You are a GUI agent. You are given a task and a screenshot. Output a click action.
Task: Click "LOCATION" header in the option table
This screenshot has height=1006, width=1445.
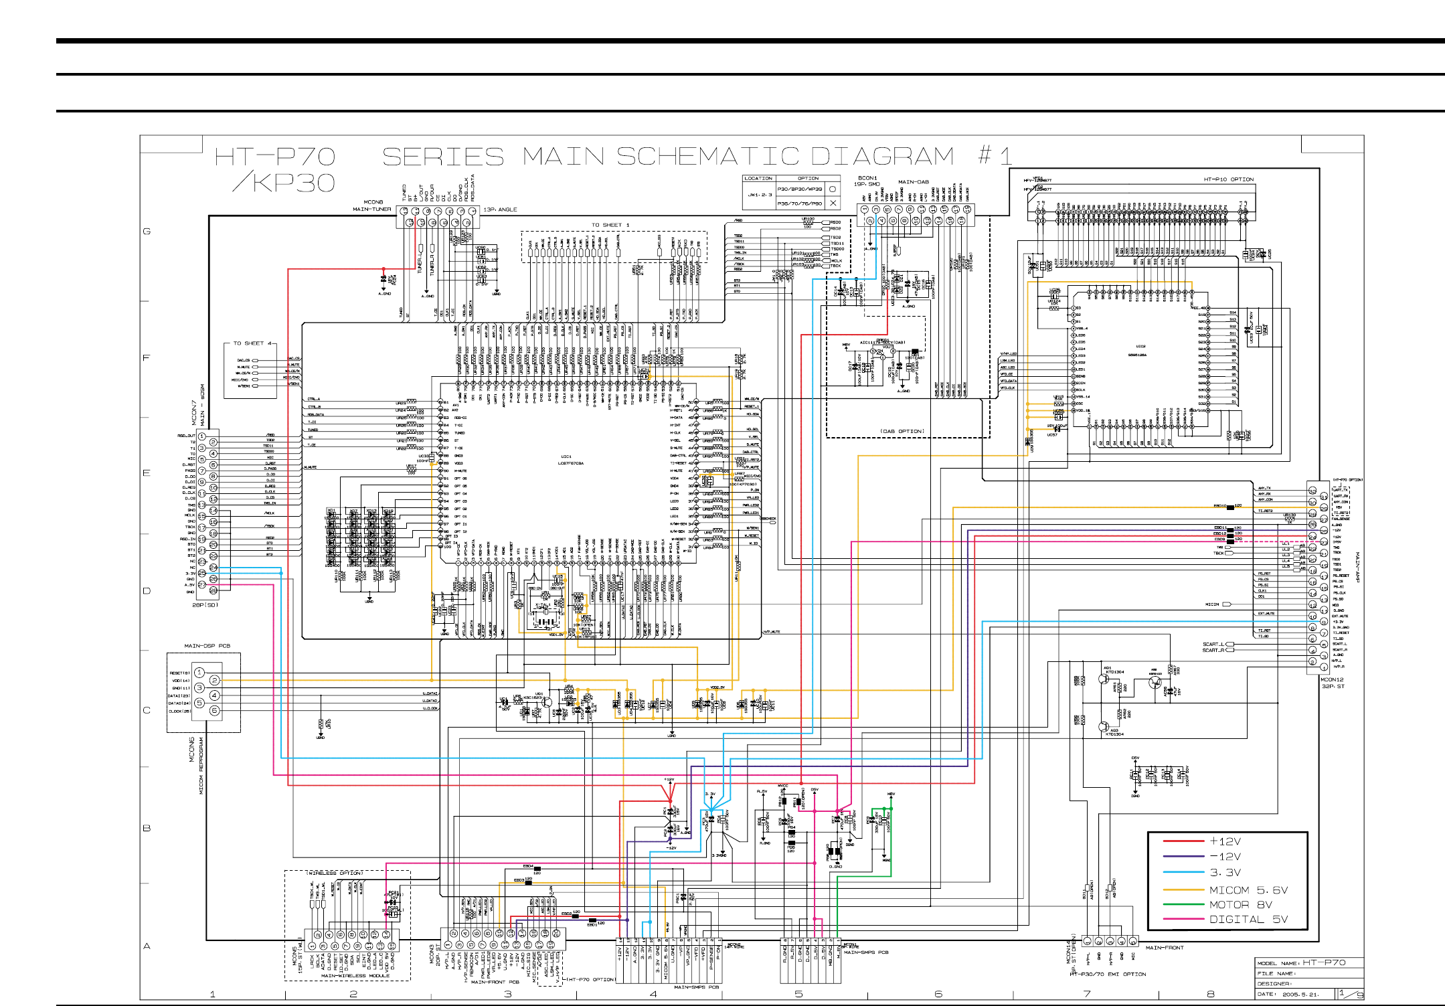pos(759,179)
